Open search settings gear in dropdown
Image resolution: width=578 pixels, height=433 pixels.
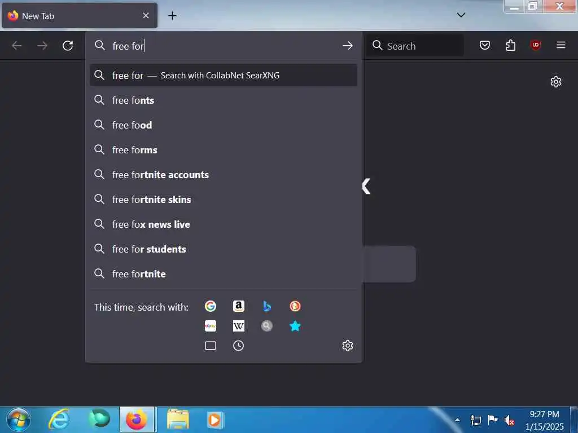(348, 346)
